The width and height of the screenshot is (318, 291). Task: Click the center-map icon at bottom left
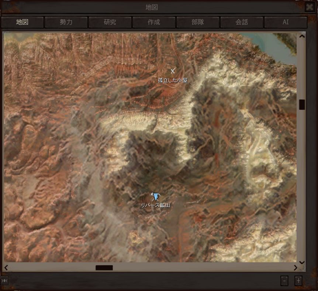[x=4, y=281]
